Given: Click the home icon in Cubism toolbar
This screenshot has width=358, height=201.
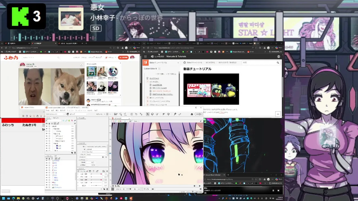Looking at the screenshot, I should coord(192,114).
